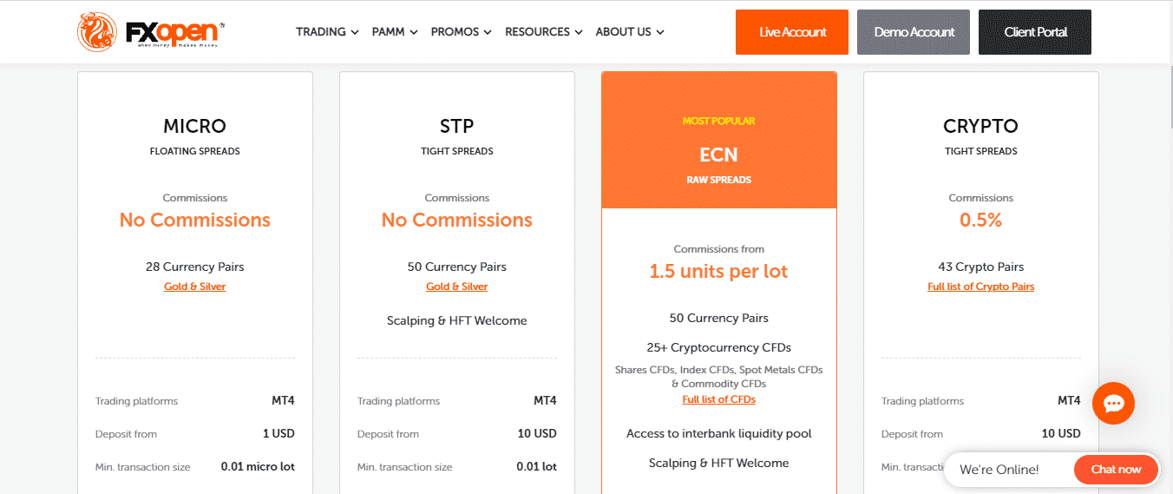Click the CRYPTO account title
The width and height of the screenshot is (1173, 494).
point(981,126)
